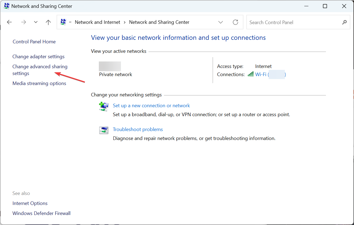Expand the address bar previous locations dropdown

221,22
